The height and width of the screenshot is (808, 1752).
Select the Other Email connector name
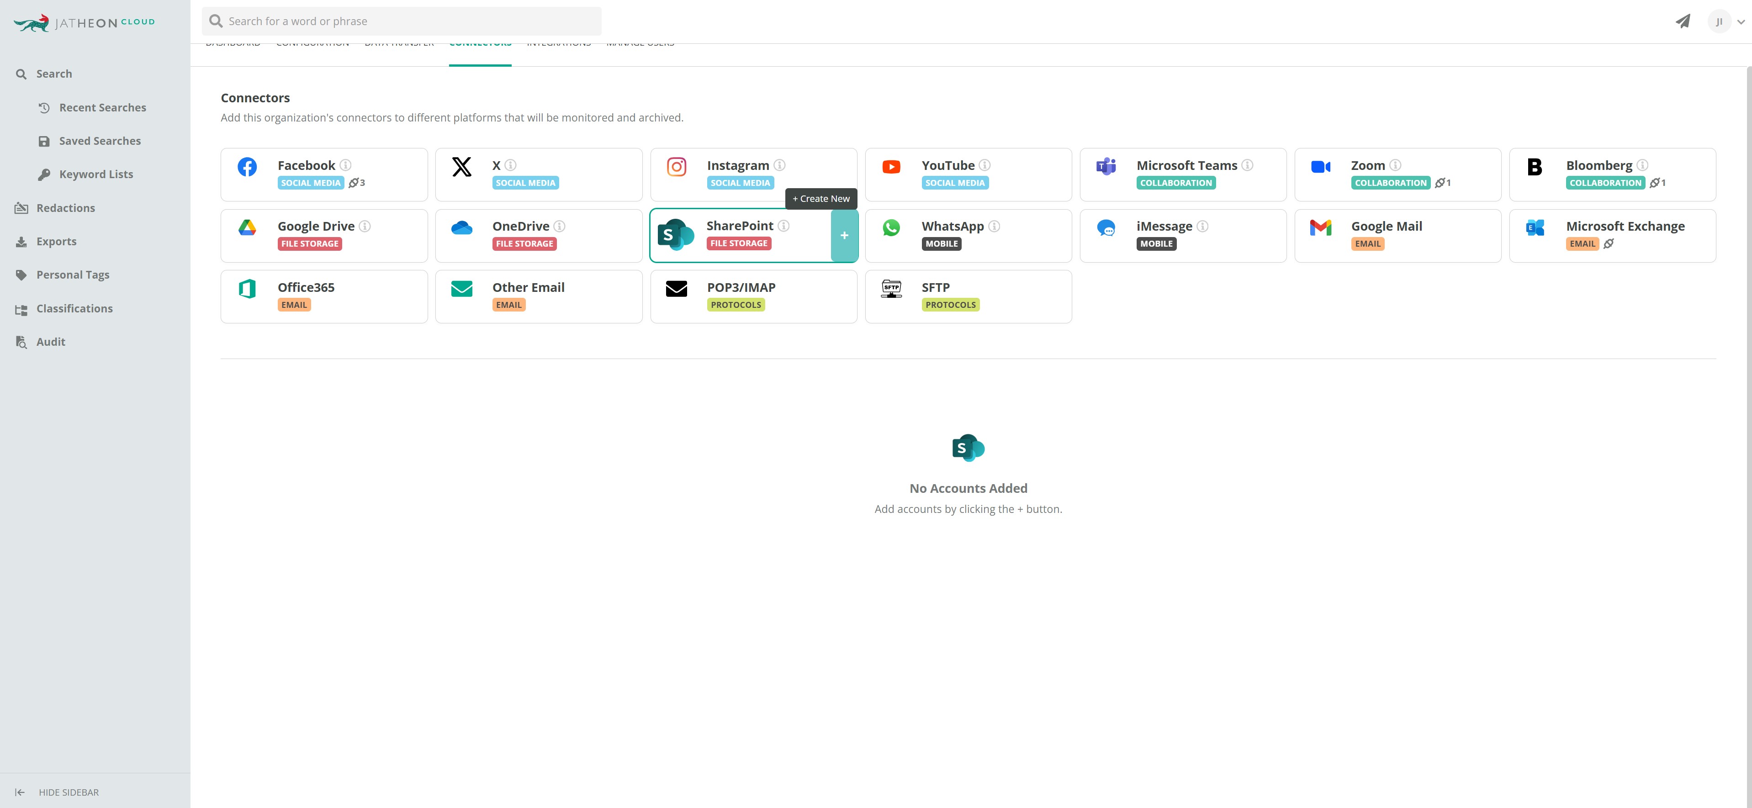529,288
